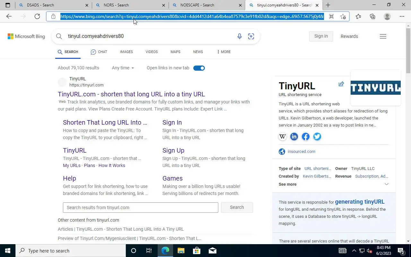Image resolution: width=411 pixels, height=257 pixels.
Task: Open the Games sublink
Action: 172,178
